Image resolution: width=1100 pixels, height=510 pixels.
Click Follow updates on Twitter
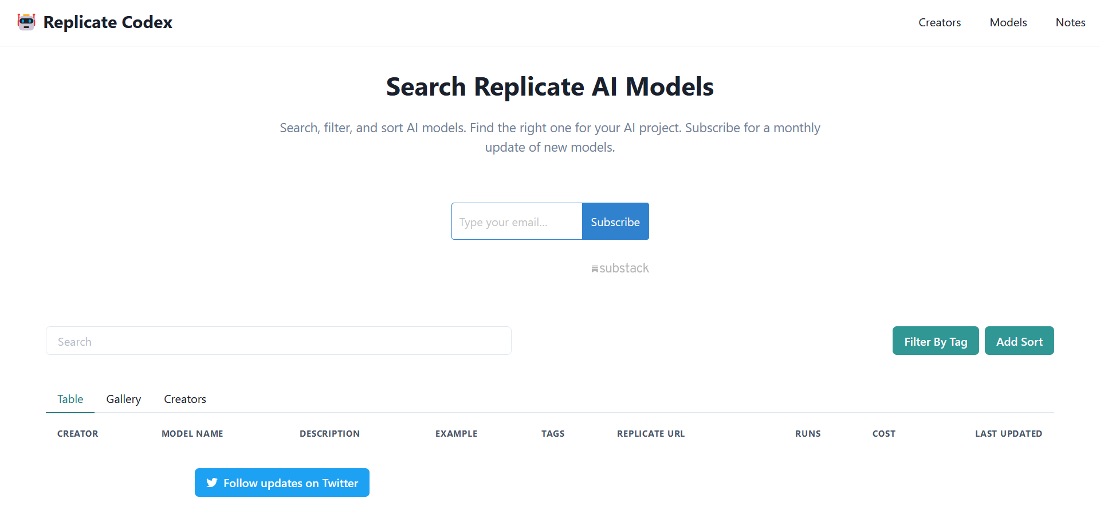[x=282, y=483]
